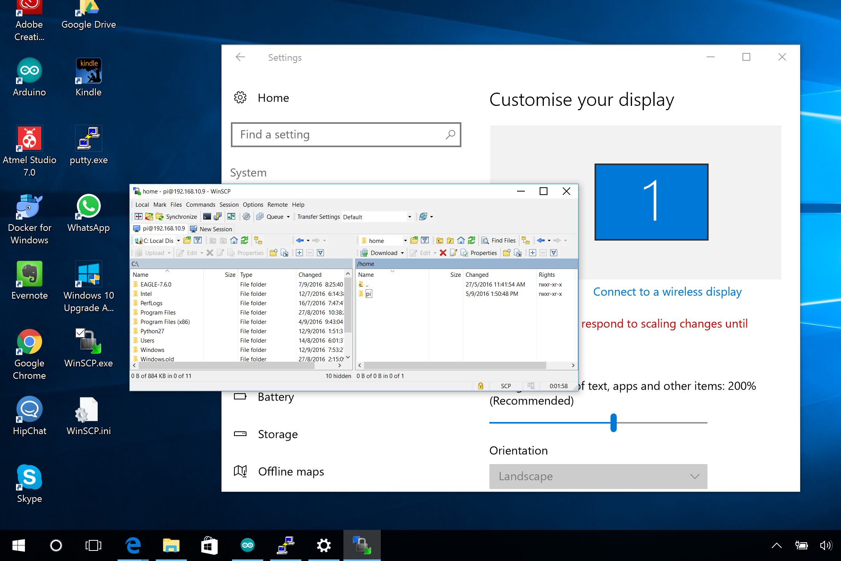The image size is (841, 561).
Task: Open the remote Properties button
Action: (479, 253)
